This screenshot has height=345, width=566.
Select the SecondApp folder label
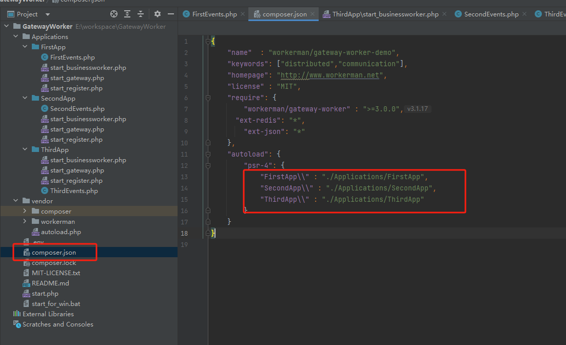(58, 98)
